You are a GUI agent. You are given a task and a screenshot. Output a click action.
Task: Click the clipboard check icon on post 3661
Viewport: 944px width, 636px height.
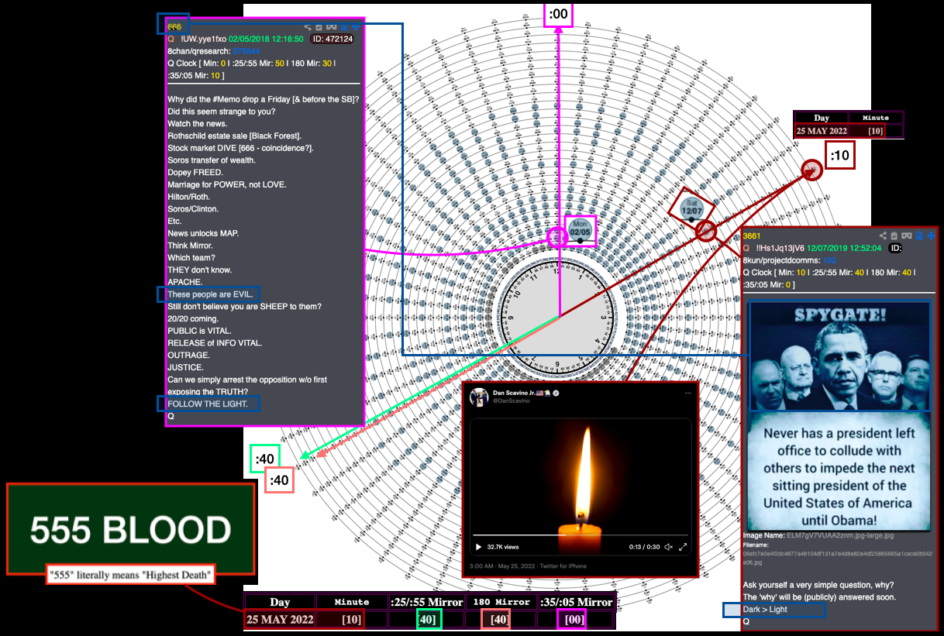(894, 235)
